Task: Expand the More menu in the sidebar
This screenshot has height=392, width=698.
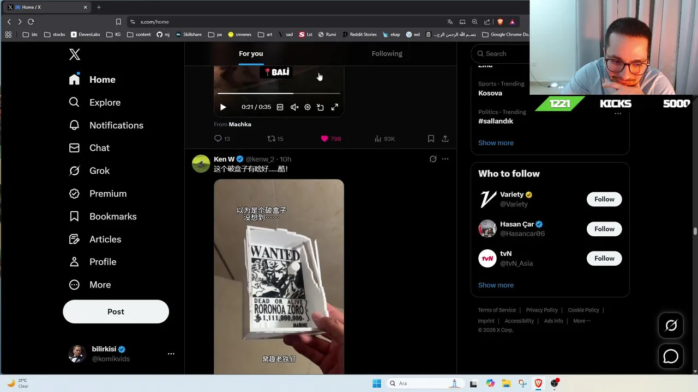Action: click(90, 285)
